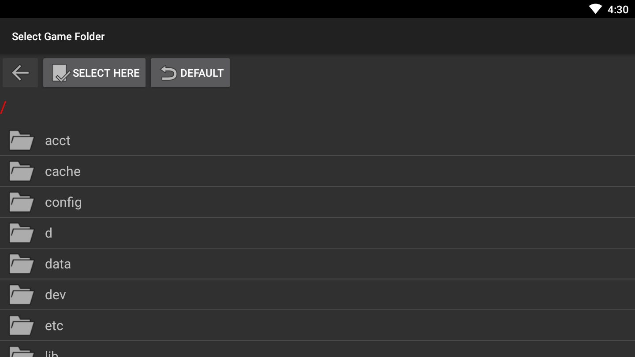Navigate into the folder named d

[x=317, y=233]
